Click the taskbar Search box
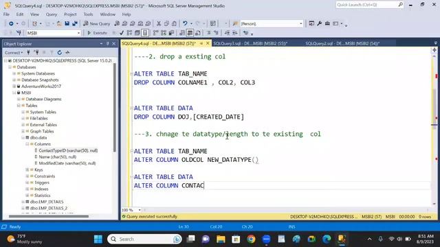 [144, 239]
